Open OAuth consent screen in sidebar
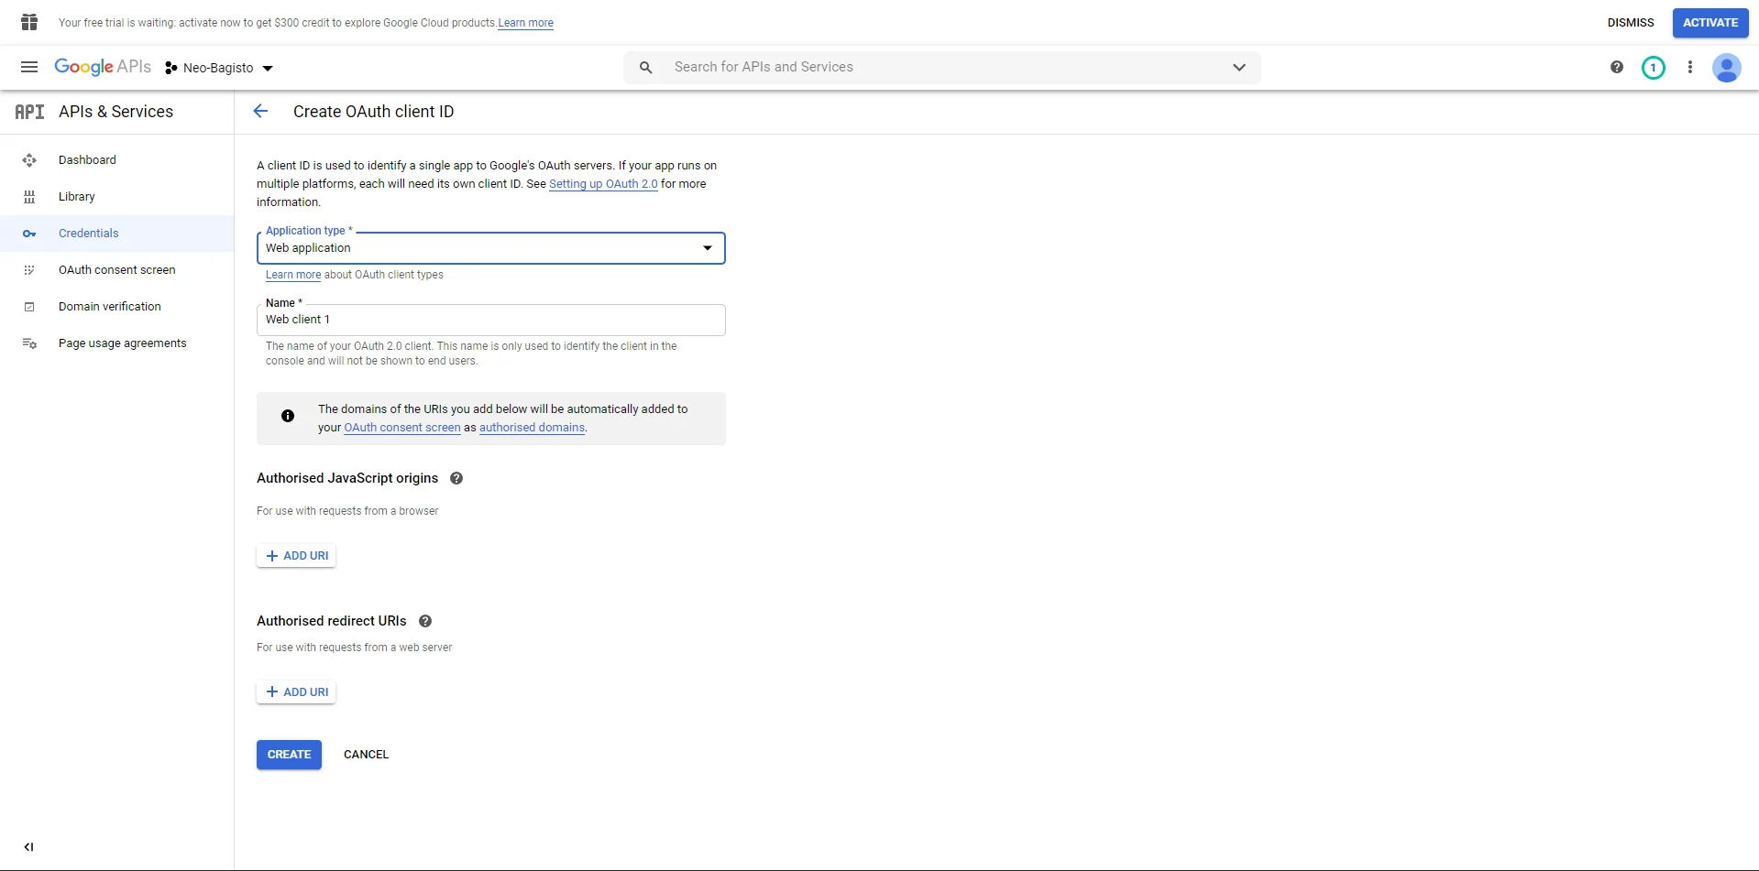This screenshot has height=871, width=1759. pyautogui.click(x=116, y=270)
